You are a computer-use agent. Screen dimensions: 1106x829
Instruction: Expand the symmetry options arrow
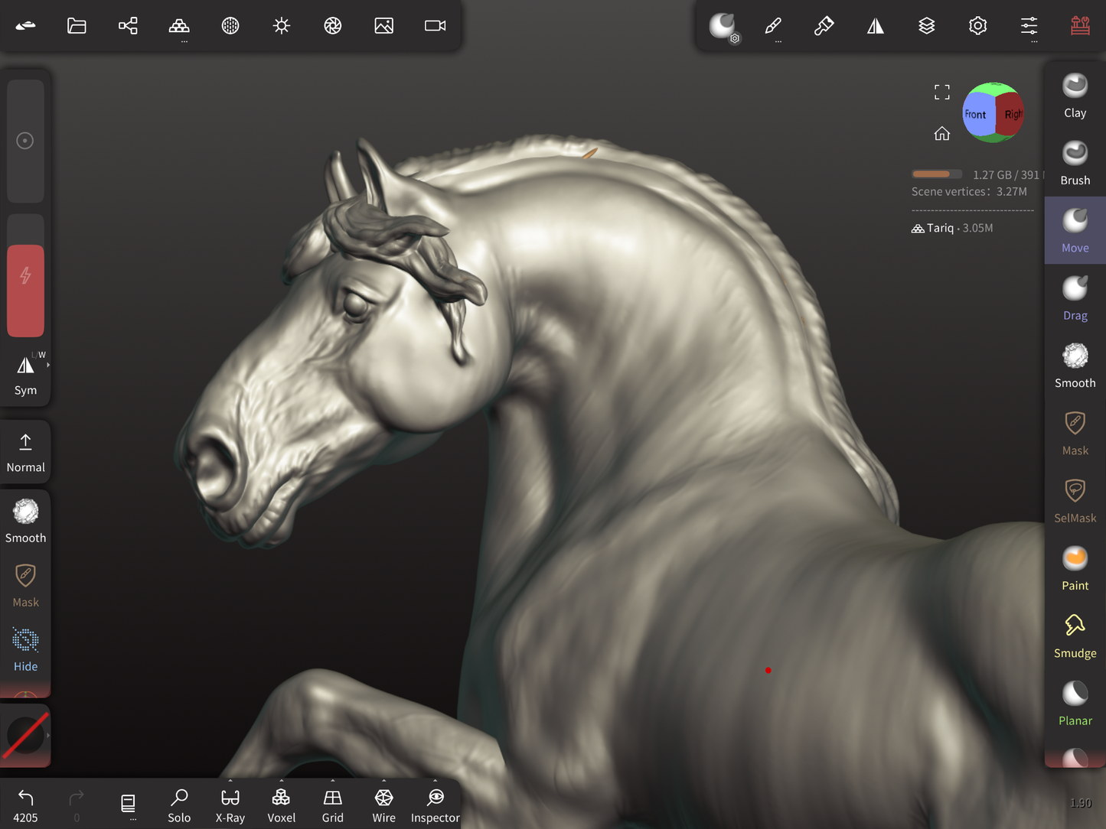point(48,365)
